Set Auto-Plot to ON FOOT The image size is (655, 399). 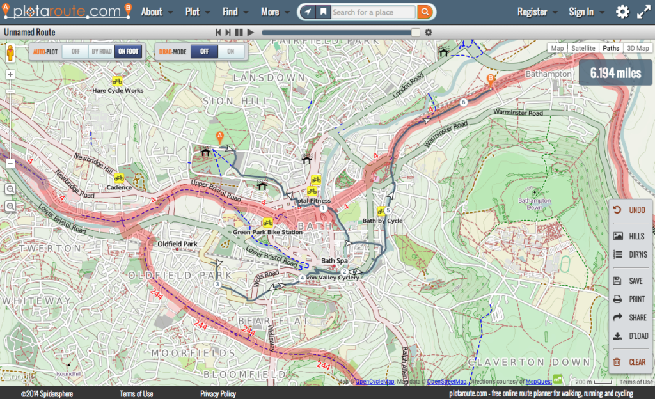[128, 51]
